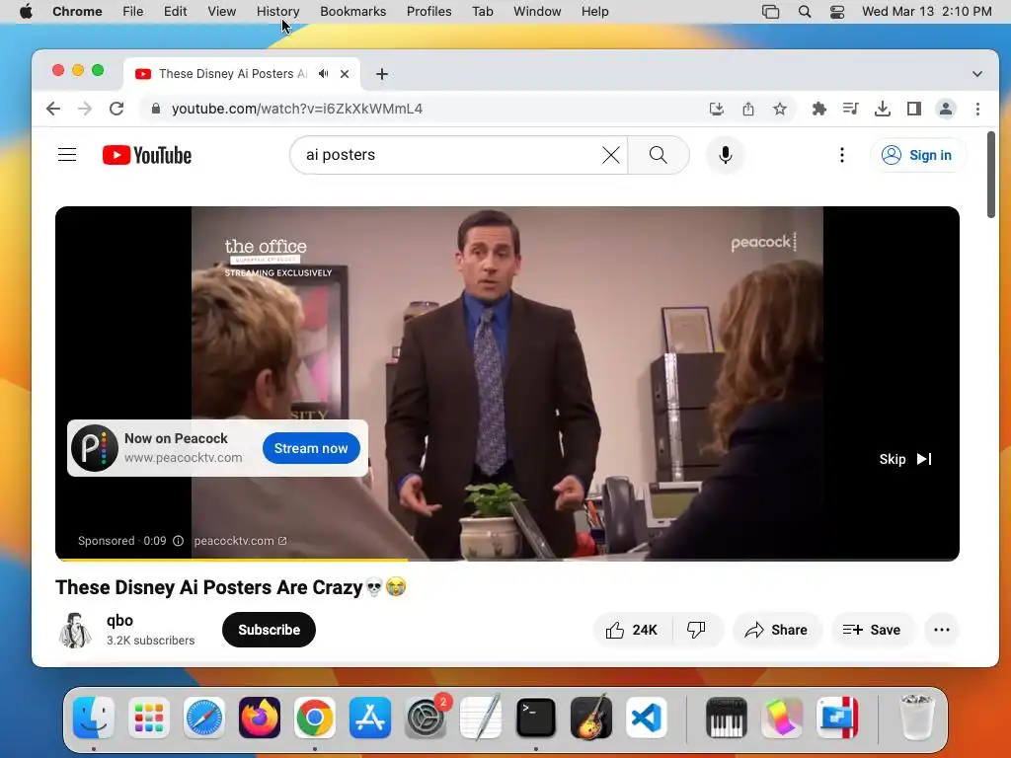1011x758 pixels.
Task: Open Spotlight search in menu bar
Action: point(804,12)
